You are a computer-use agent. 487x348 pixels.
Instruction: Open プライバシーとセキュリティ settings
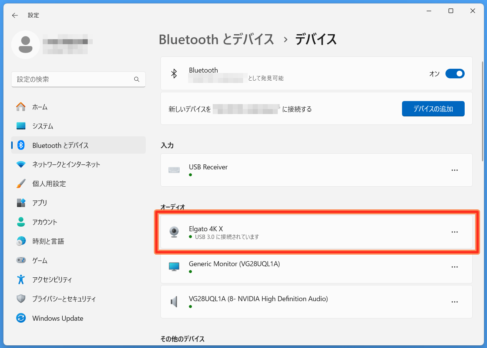point(78,299)
